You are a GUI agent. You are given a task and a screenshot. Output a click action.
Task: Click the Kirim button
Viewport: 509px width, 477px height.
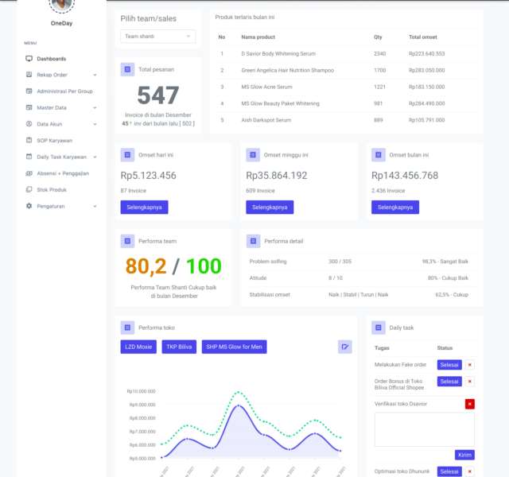[x=464, y=455]
